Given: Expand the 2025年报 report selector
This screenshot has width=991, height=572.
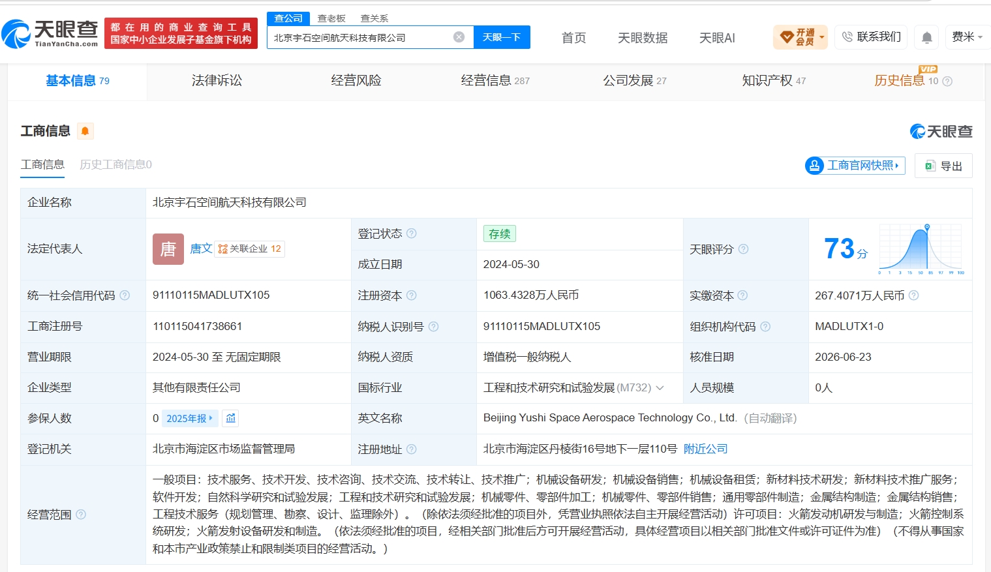Looking at the screenshot, I should point(190,418).
